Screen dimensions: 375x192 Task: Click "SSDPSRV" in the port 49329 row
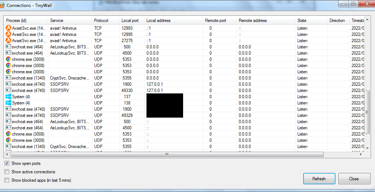60,115
